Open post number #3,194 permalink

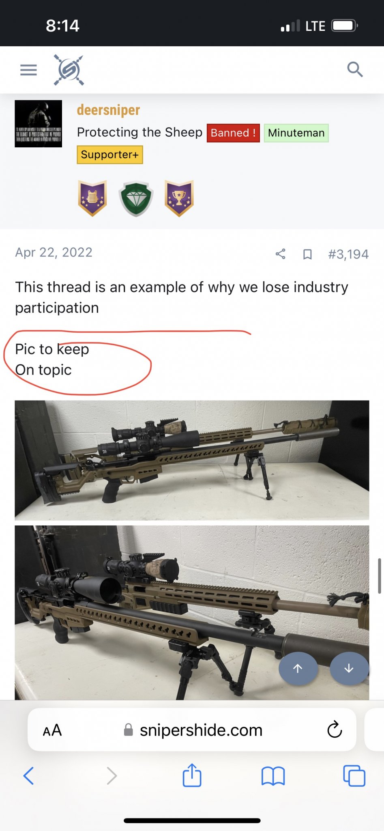pos(348,254)
